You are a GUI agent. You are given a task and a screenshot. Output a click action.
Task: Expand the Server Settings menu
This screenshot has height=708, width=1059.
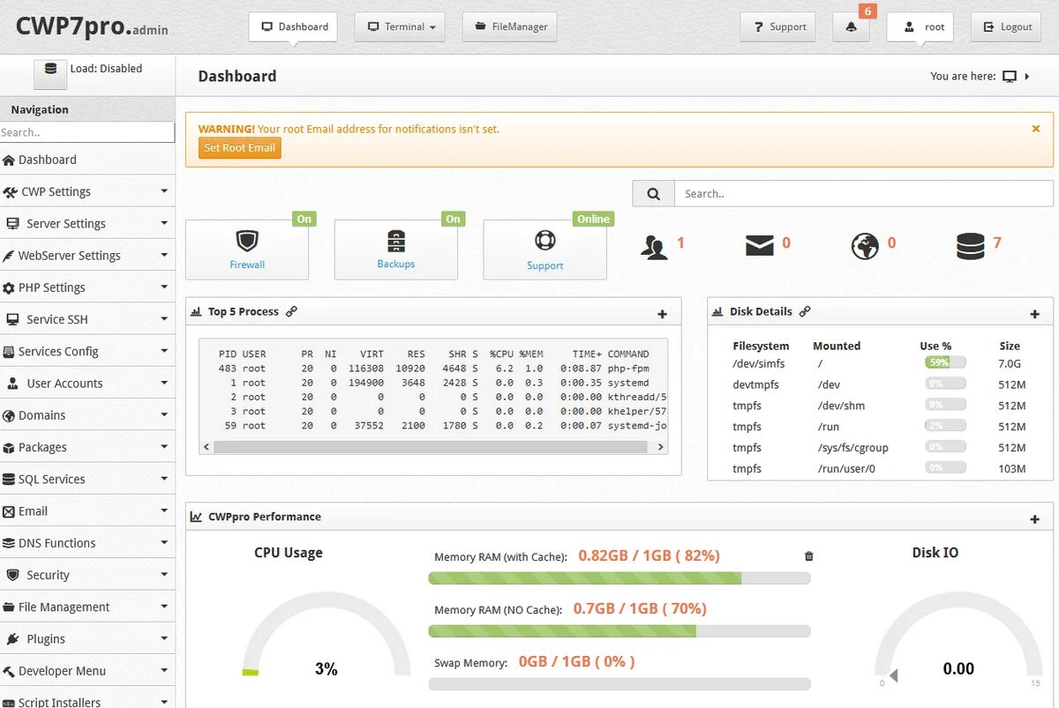pyautogui.click(x=87, y=223)
